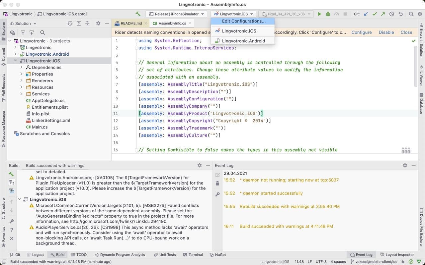Click the editor vertical scrollbar

pos(415,66)
